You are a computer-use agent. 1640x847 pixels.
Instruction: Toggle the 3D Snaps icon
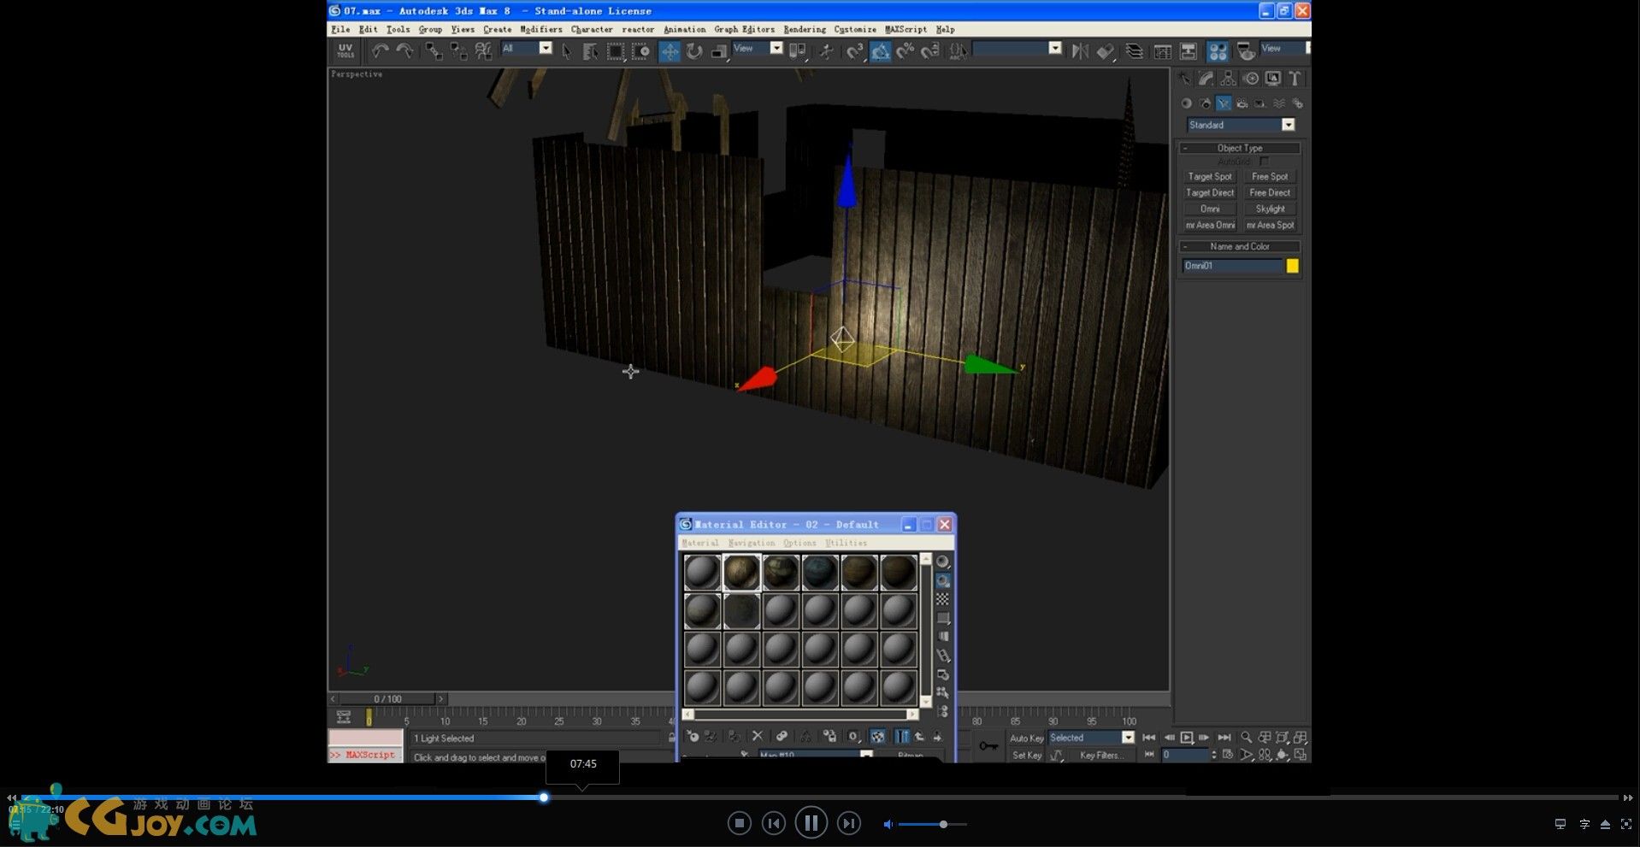(855, 51)
